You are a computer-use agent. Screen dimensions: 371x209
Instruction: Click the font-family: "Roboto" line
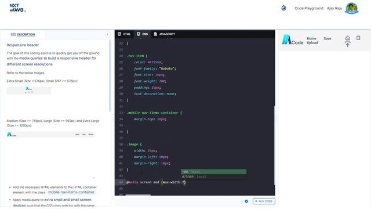point(155,69)
